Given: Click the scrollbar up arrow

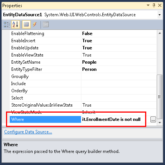Looking at the screenshot, I should pos(160,33).
